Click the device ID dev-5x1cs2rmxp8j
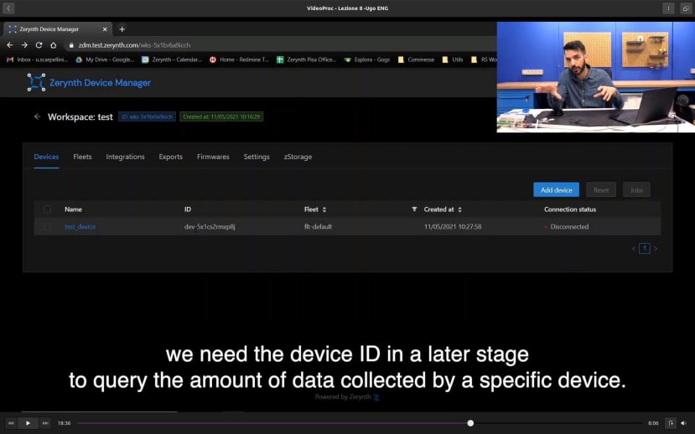The height and width of the screenshot is (434, 695). tap(210, 227)
